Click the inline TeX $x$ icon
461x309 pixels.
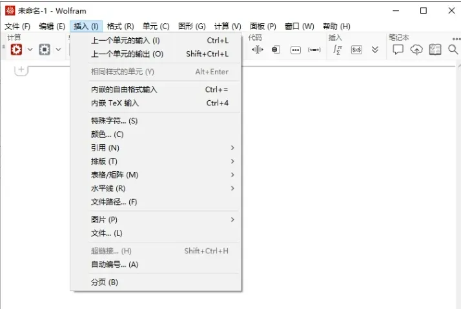point(356,50)
